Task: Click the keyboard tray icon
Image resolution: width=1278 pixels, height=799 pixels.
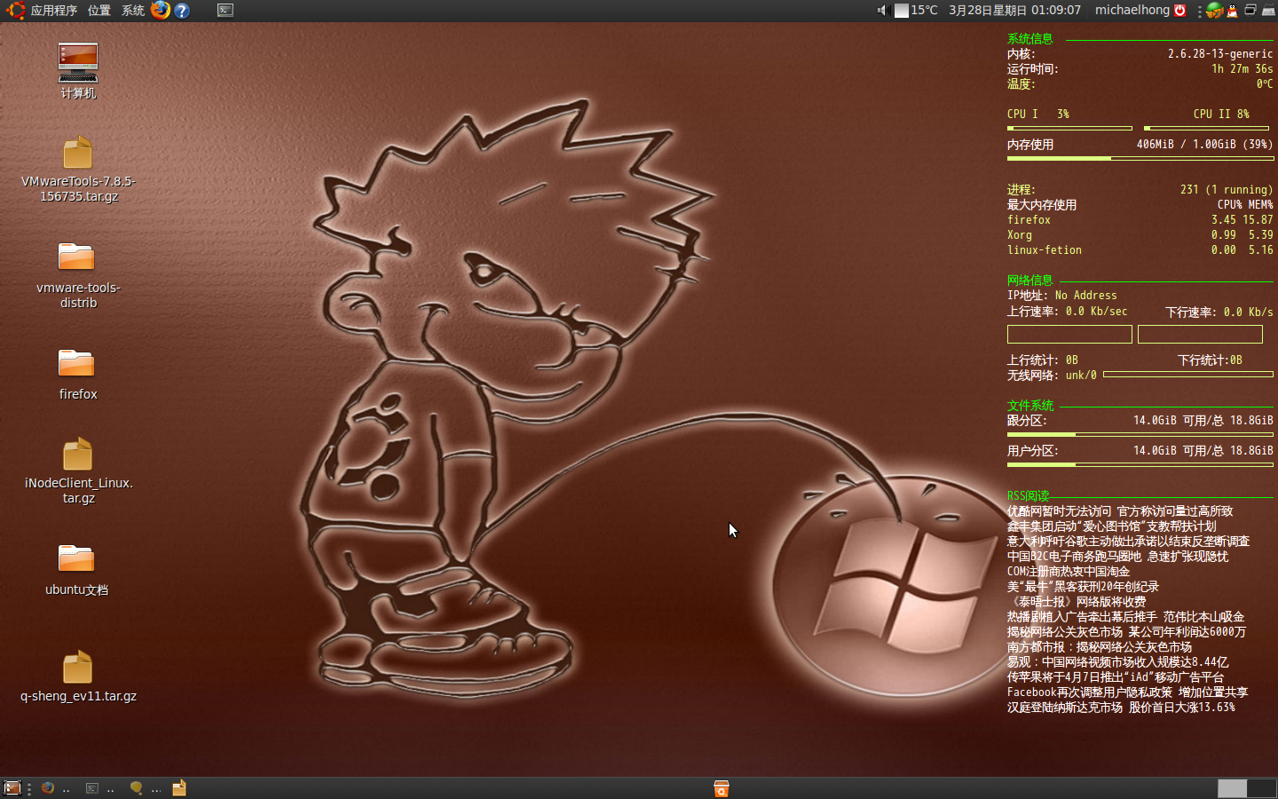Action: 1268,11
